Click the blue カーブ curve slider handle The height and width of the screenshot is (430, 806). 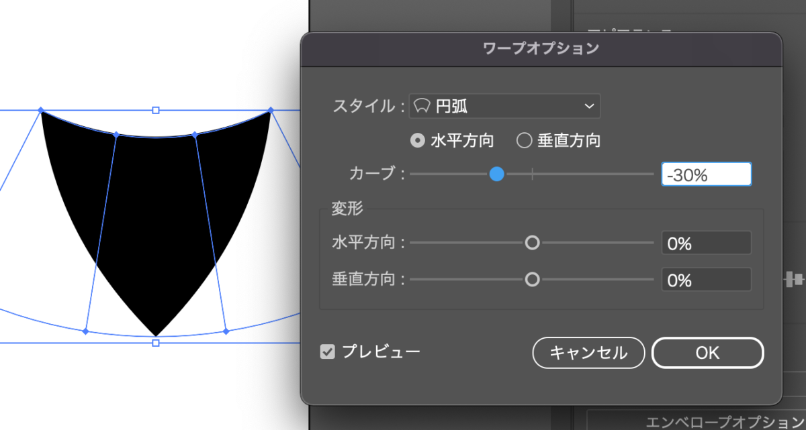[x=497, y=174]
